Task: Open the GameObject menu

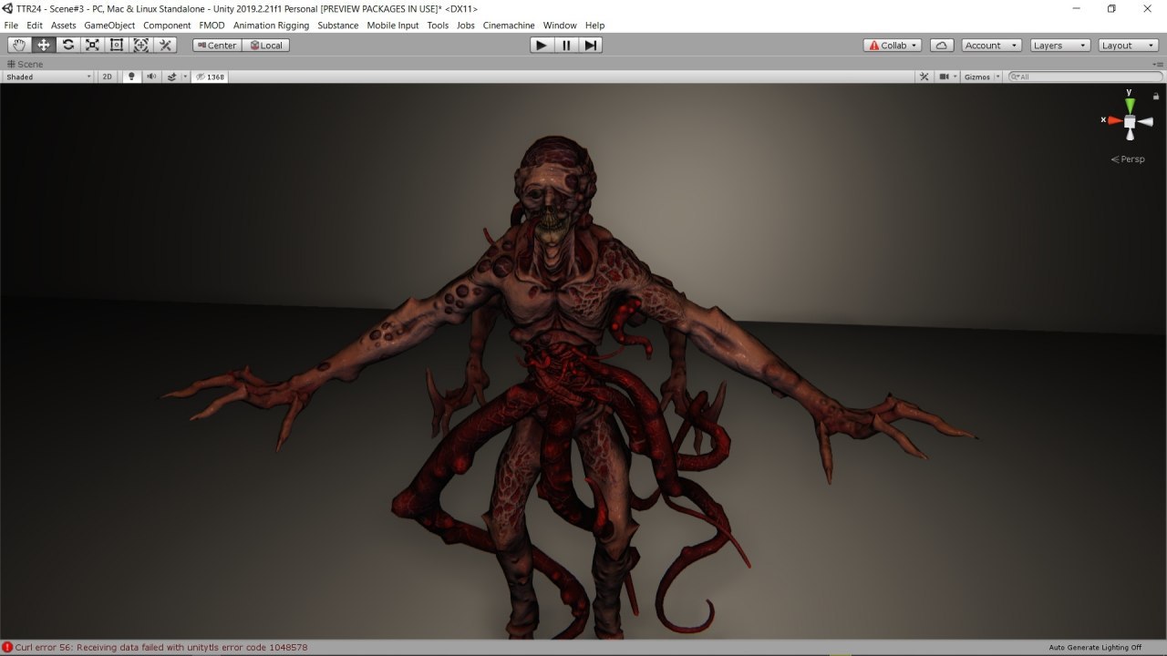Action: [x=109, y=26]
